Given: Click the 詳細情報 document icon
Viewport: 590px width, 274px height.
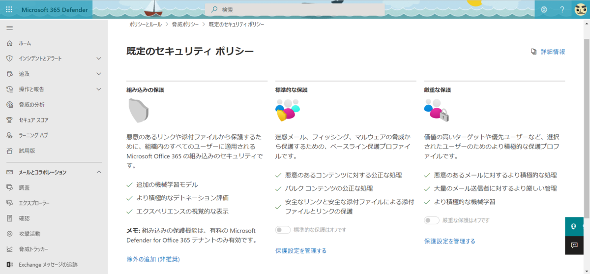Looking at the screenshot, I should pyautogui.click(x=533, y=52).
